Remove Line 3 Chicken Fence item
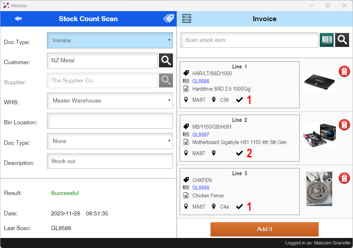 pyautogui.click(x=344, y=178)
